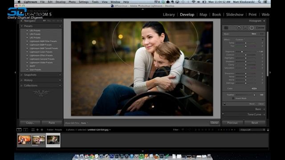Open the Photo menu in menu bar

(72, 2)
